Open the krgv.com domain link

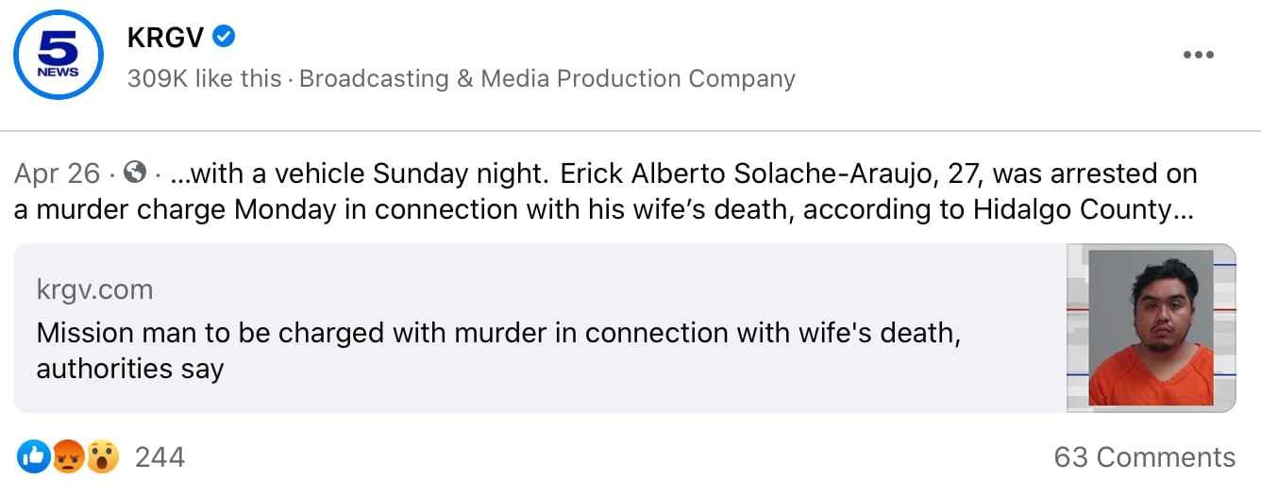click(x=94, y=289)
